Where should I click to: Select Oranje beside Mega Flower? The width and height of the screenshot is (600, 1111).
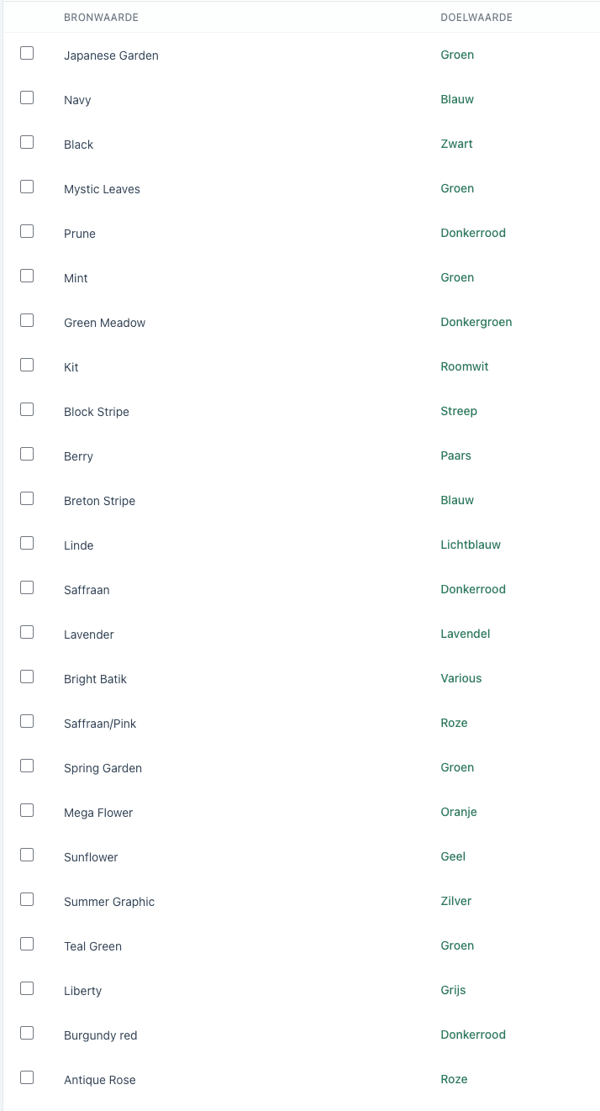(459, 812)
